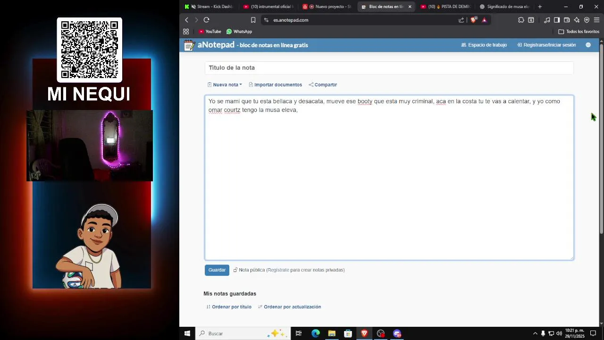The width and height of the screenshot is (604, 340).
Task: Open site settings icon beside es.anotepad.com
Action: pyautogui.click(x=266, y=20)
